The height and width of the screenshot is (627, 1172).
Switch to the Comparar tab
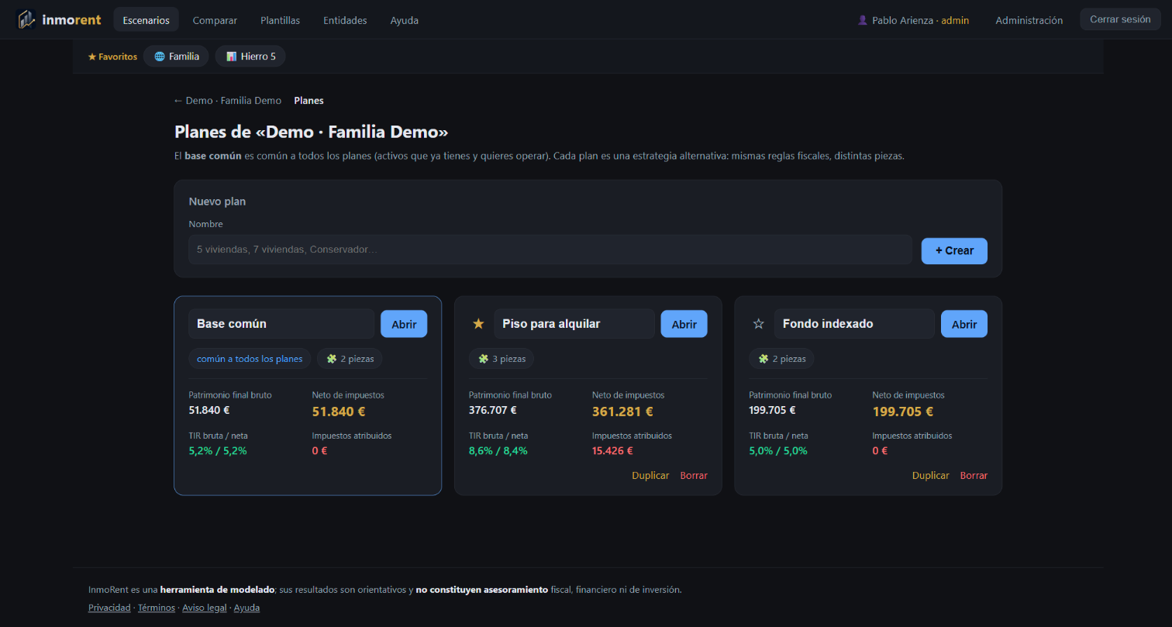215,20
